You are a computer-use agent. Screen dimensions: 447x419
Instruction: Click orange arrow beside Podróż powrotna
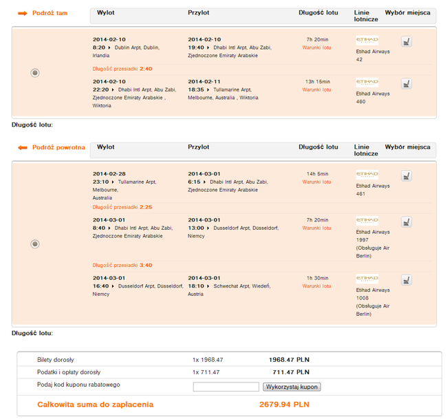(23, 147)
